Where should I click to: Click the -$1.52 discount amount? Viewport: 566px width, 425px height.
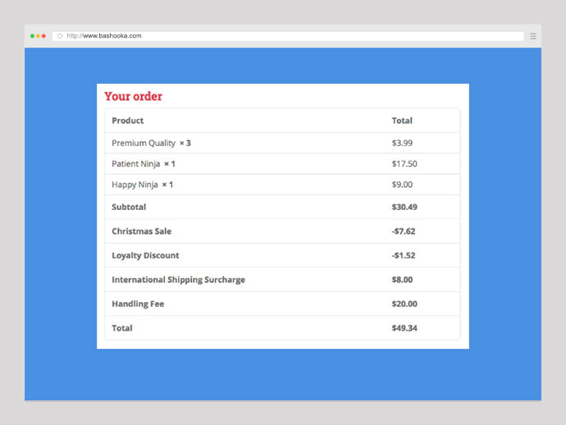pos(404,256)
